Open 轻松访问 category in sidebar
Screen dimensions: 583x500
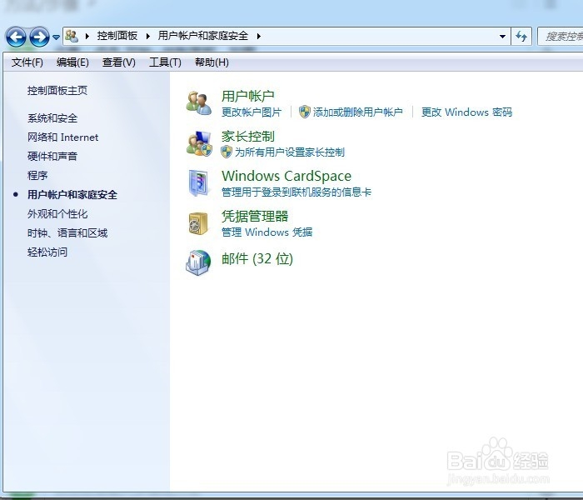47,252
